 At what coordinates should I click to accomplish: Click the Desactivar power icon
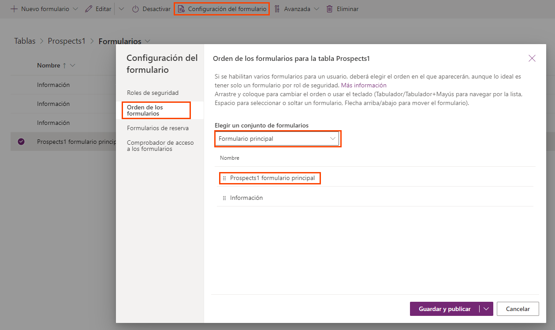coord(136,8)
